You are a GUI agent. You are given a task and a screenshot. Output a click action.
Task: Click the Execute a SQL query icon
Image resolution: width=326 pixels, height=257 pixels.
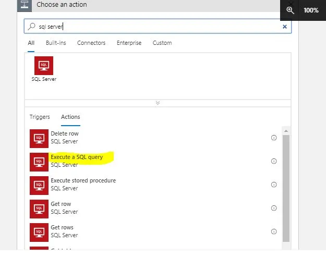coord(39,162)
